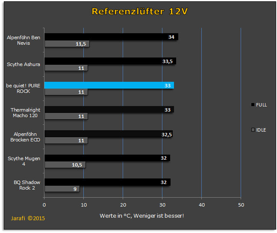Click the BQ Shadow Rock 2 label
This screenshot has width=277, height=233.
point(27,185)
